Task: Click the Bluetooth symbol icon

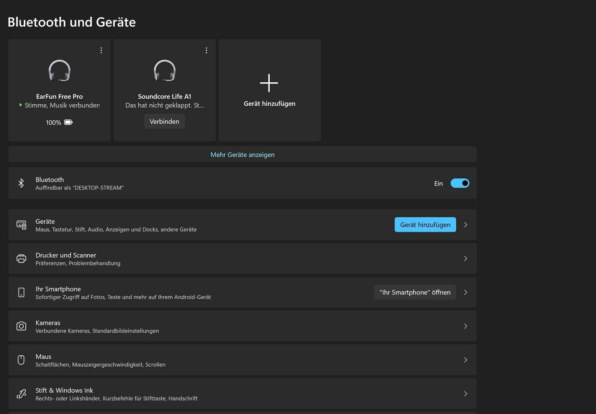Action: tap(21, 183)
